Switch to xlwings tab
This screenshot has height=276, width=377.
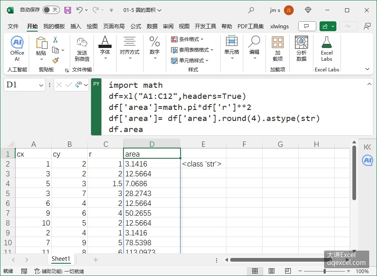279,26
